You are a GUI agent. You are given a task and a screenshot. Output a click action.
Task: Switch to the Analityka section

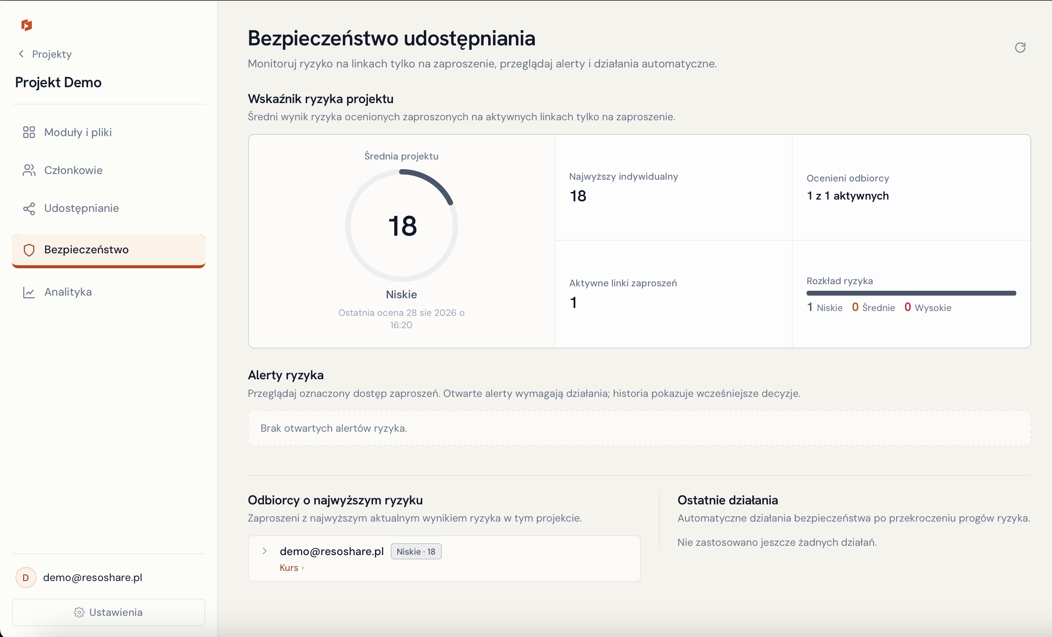coord(108,292)
